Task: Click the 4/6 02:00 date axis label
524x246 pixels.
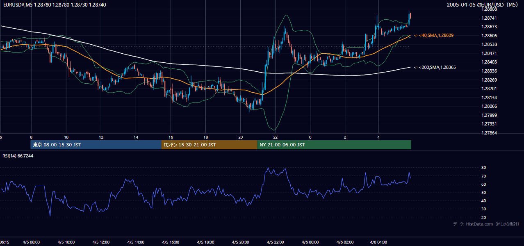Action: pyautogui.click(x=345, y=242)
